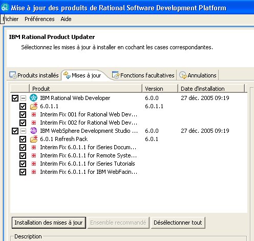The width and height of the screenshot is (254, 241).
Task: Click the 6.0.1 Refresh Pack folder icon
Action: tap(34, 139)
